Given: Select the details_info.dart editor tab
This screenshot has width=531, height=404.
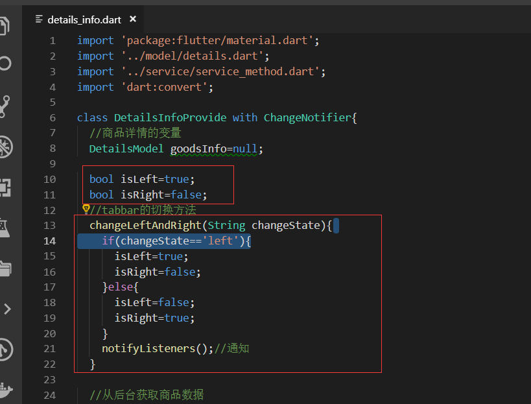Looking at the screenshot, I should [x=84, y=19].
